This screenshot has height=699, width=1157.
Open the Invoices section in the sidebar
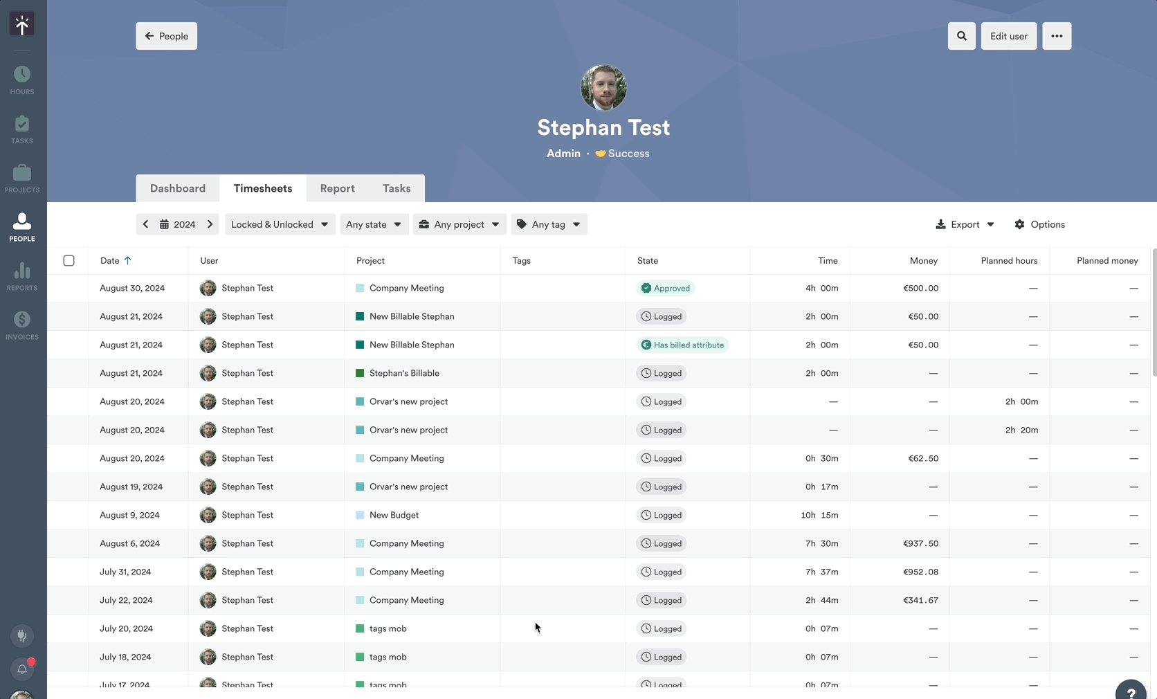(x=21, y=324)
